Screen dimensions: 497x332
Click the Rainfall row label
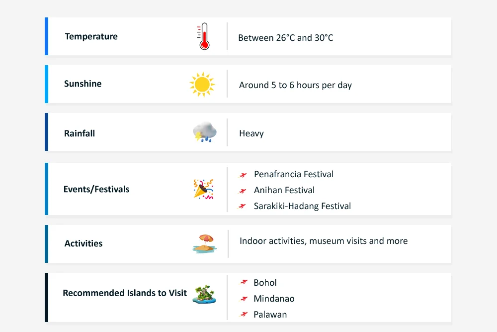pyautogui.click(x=80, y=133)
